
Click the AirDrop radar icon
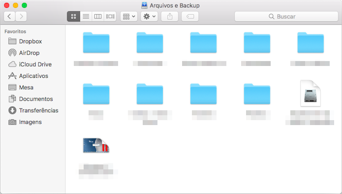pyautogui.click(x=12, y=53)
